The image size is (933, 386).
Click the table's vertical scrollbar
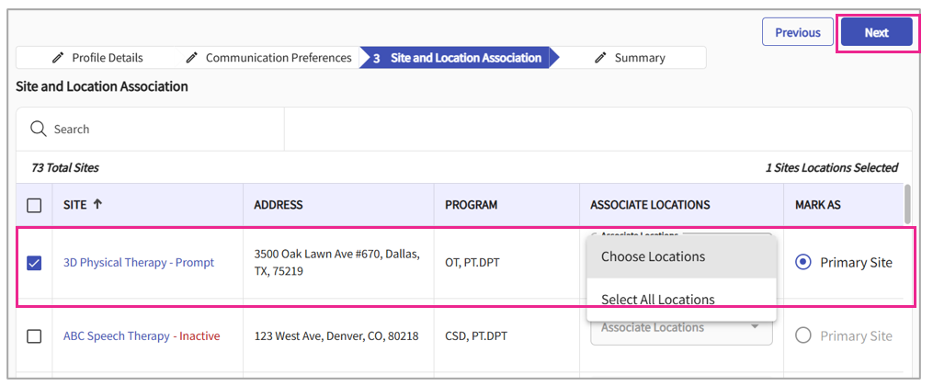point(908,204)
